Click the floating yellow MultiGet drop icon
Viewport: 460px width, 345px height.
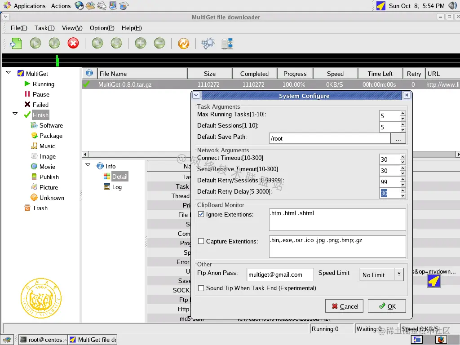coord(433,281)
